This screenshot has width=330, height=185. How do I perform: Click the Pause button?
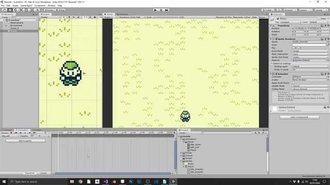click(161, 10)
